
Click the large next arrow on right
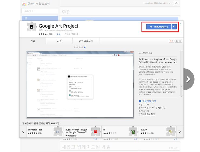tap(189, 79)
